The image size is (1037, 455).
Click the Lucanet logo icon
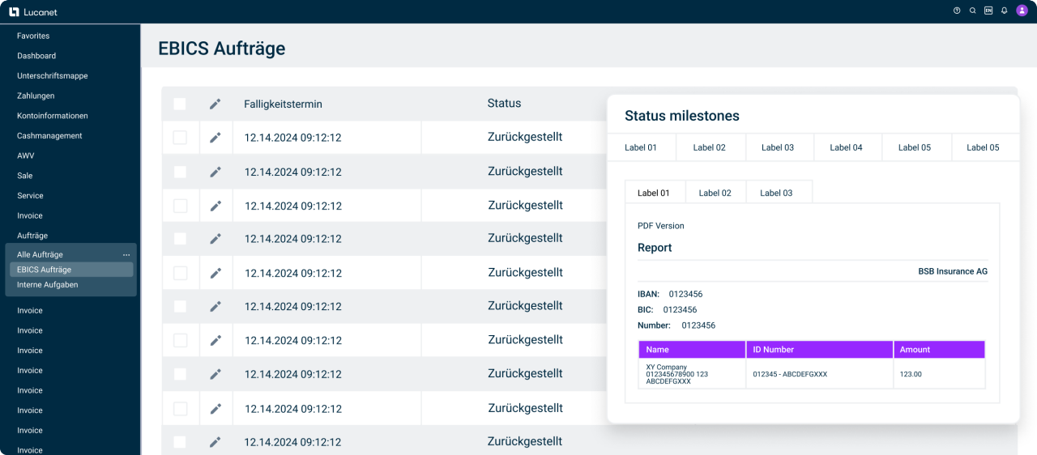[14, 11]
